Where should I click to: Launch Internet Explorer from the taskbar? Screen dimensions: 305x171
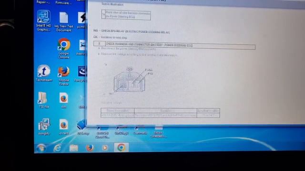(x=57, y=148)
